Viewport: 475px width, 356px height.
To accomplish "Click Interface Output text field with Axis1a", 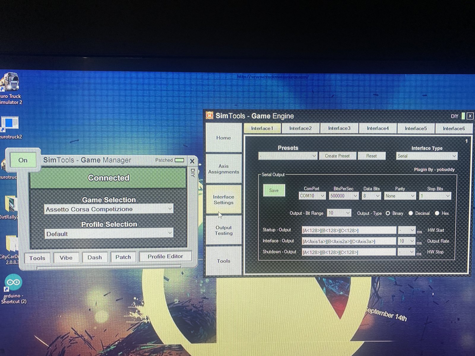I will (349, 241).
